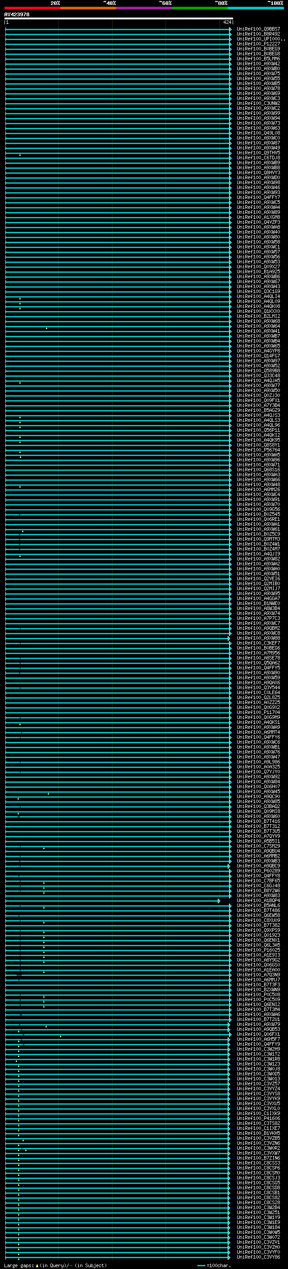Select hit UniRef100_B1NWE0
Viewport: 288px width, 1269px height.
[x=258, y=604]
